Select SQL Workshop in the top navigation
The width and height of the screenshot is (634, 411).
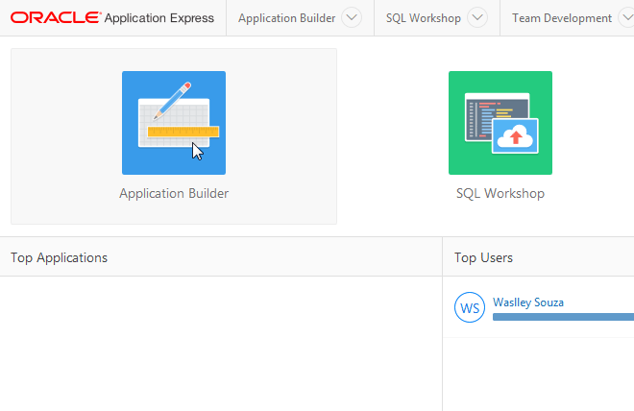click(423, 18)
